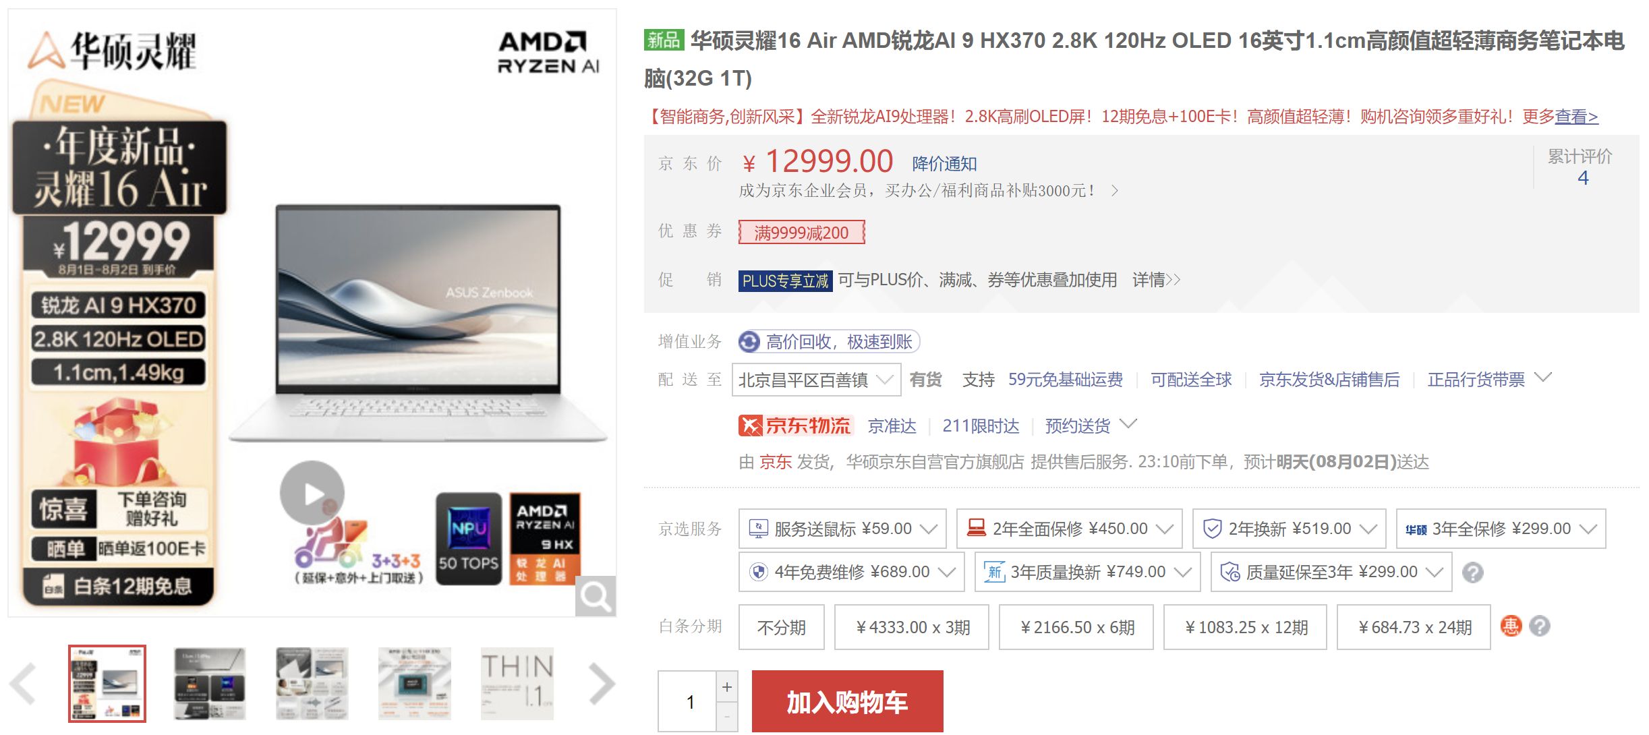The image size is (1649, 735).
Task: Claim the 满9999减200 coupon
Action: coord(801,233)
